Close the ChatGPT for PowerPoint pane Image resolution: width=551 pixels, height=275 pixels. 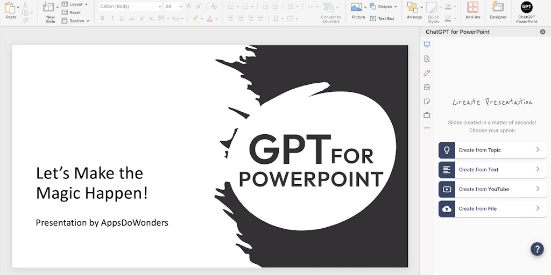coord(542,32)
